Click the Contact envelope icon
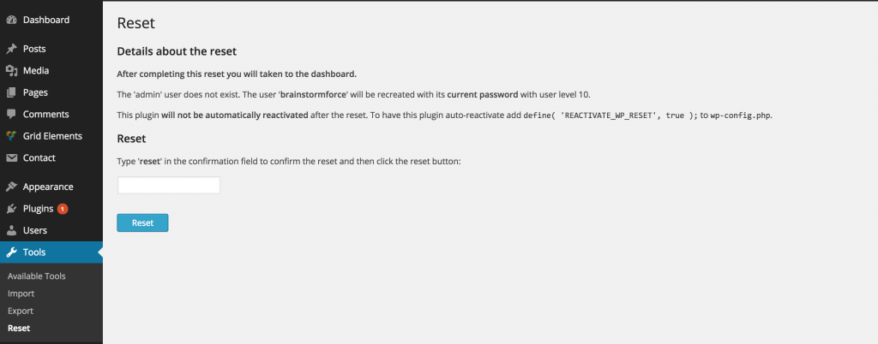The image size is (878, 344). coord(11,158)
